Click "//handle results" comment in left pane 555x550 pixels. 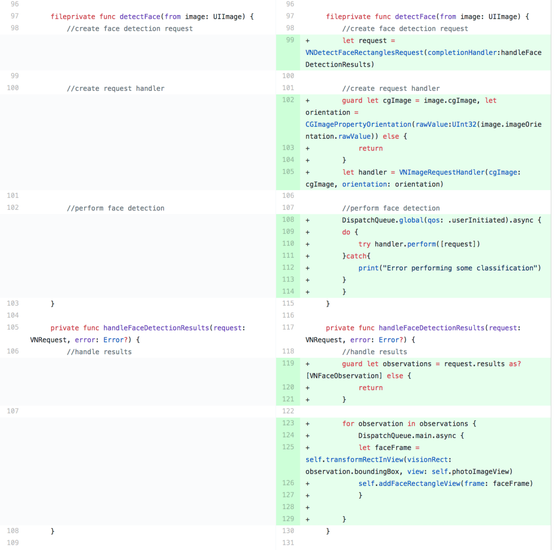click(99, 352)
